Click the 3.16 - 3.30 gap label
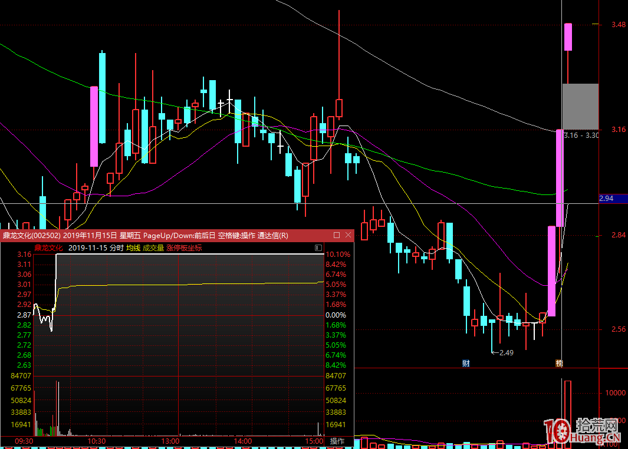 click(x=581, y=136)
